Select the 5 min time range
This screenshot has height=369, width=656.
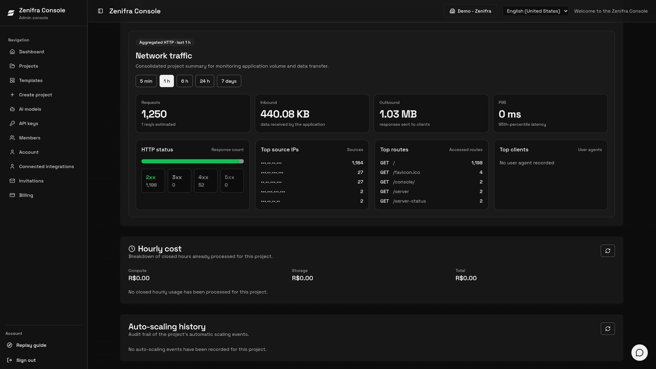[x=146, y=81]
